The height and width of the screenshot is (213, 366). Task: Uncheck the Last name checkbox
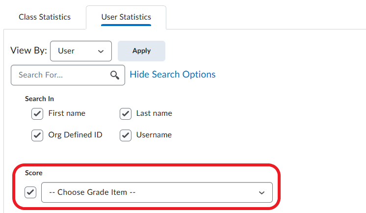click(x=126, y=114)
